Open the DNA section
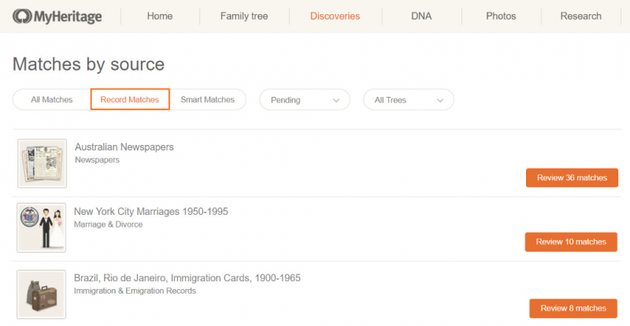This screenshot has height=326, width=630. pos(421,16)
